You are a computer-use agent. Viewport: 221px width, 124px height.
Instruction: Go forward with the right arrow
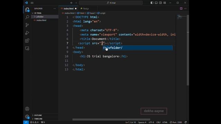pos(76,3)
